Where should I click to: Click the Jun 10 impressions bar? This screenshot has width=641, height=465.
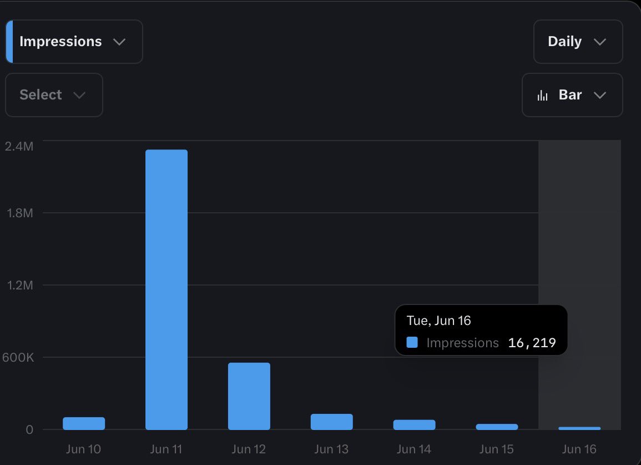[x=84, y=423]
